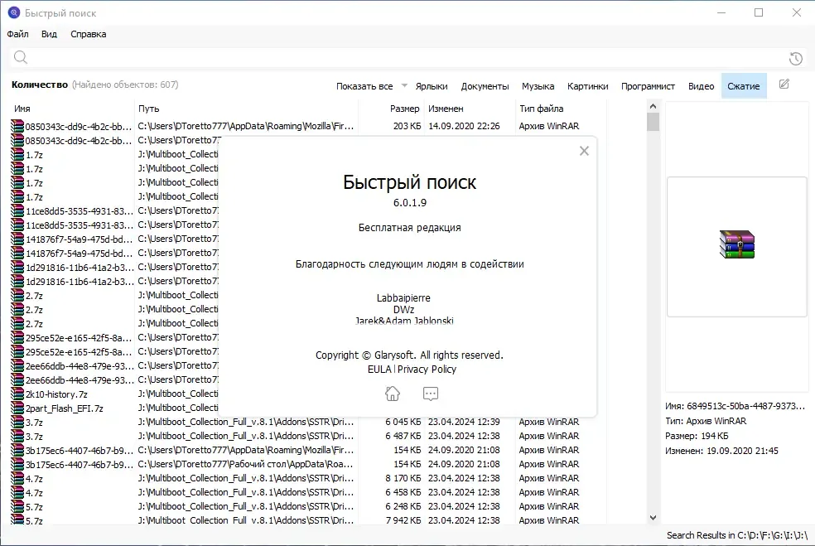Click the scrollbar down arrow
This screenshot has width=815, height=546.
point(653,518)
